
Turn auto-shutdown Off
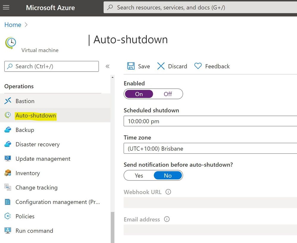click(x=168, y=94)
